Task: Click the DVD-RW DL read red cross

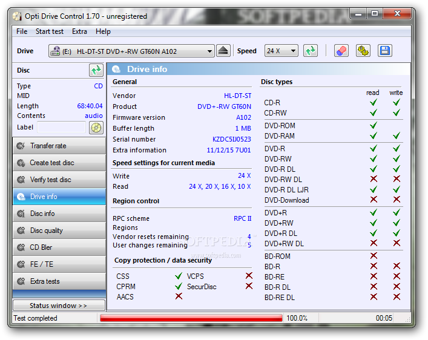Action: pyautogui.click(x=374, y=179)
